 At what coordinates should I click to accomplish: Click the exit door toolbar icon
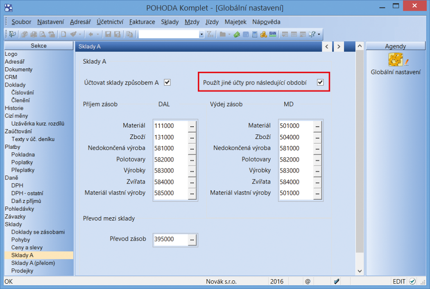13,34
